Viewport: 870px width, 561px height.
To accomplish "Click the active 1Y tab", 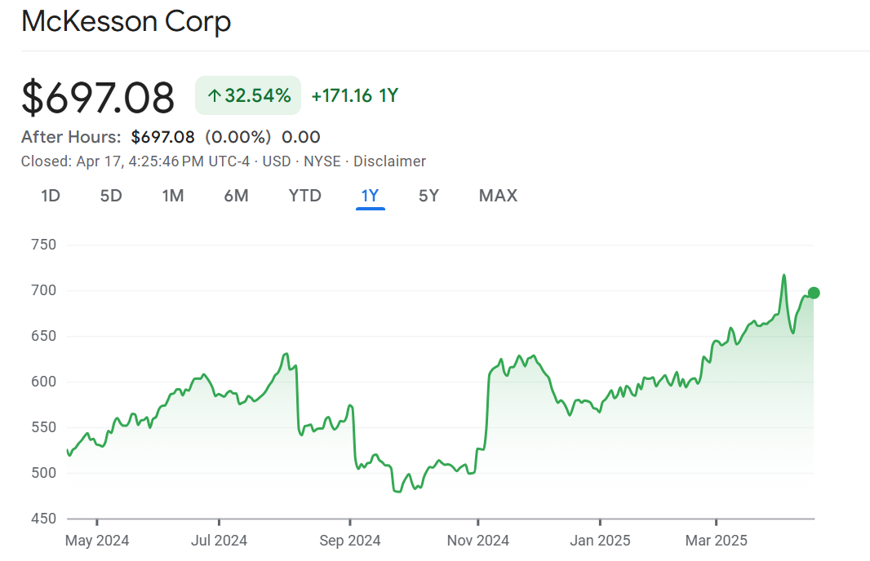I will pyautogui.click(x=370, y=196).
